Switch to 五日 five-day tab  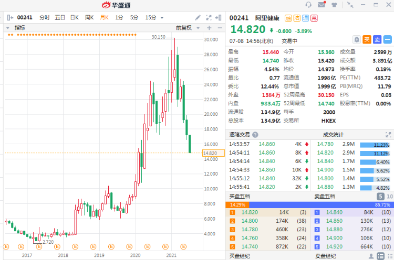tap(60, 17)
